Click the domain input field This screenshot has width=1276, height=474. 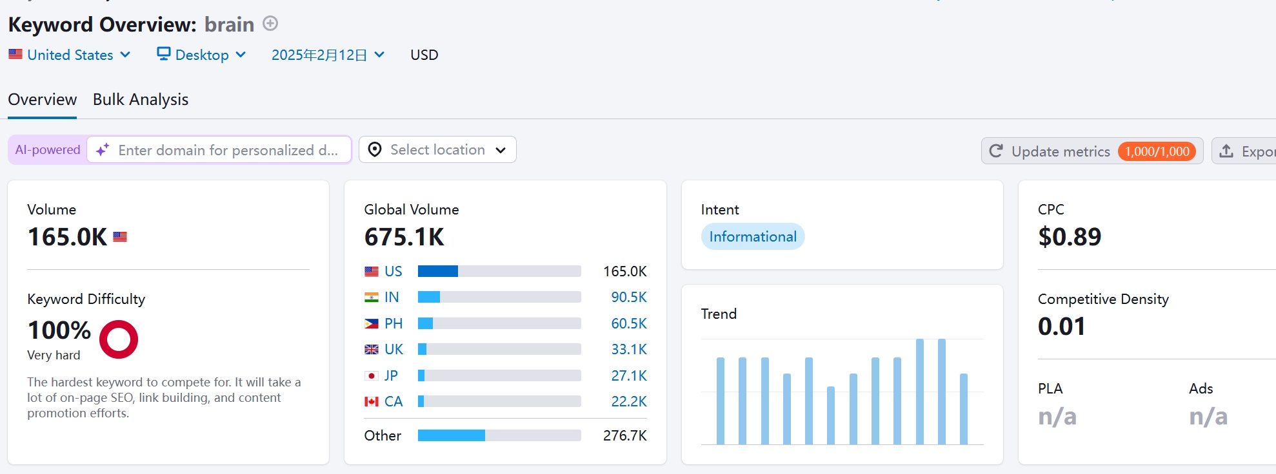point(228,150)
